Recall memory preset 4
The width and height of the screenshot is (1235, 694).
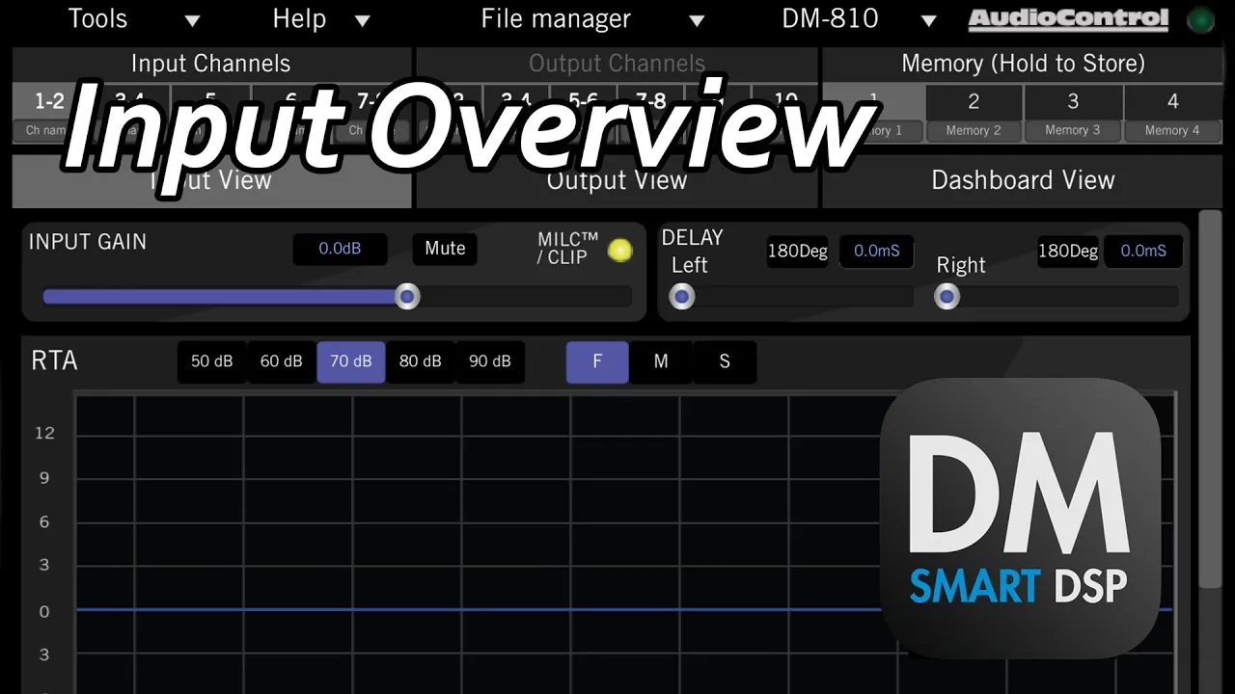(x=1172, y=101)
